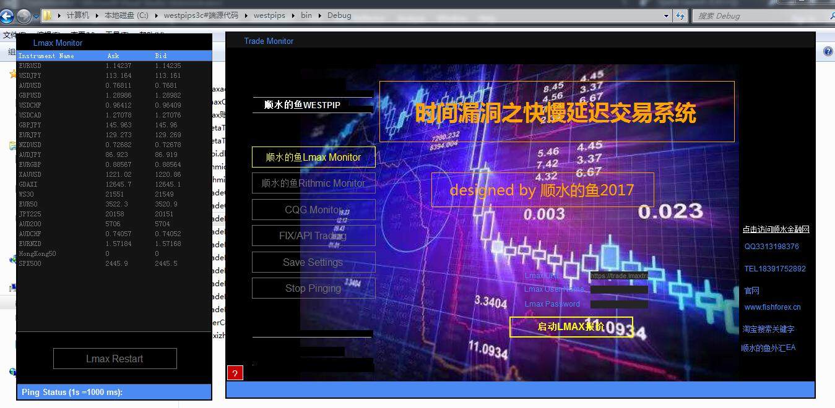Open 顺水的鱼Rithmic Monitor button
This screenshot has width=835, height=408.
[314, 183]
